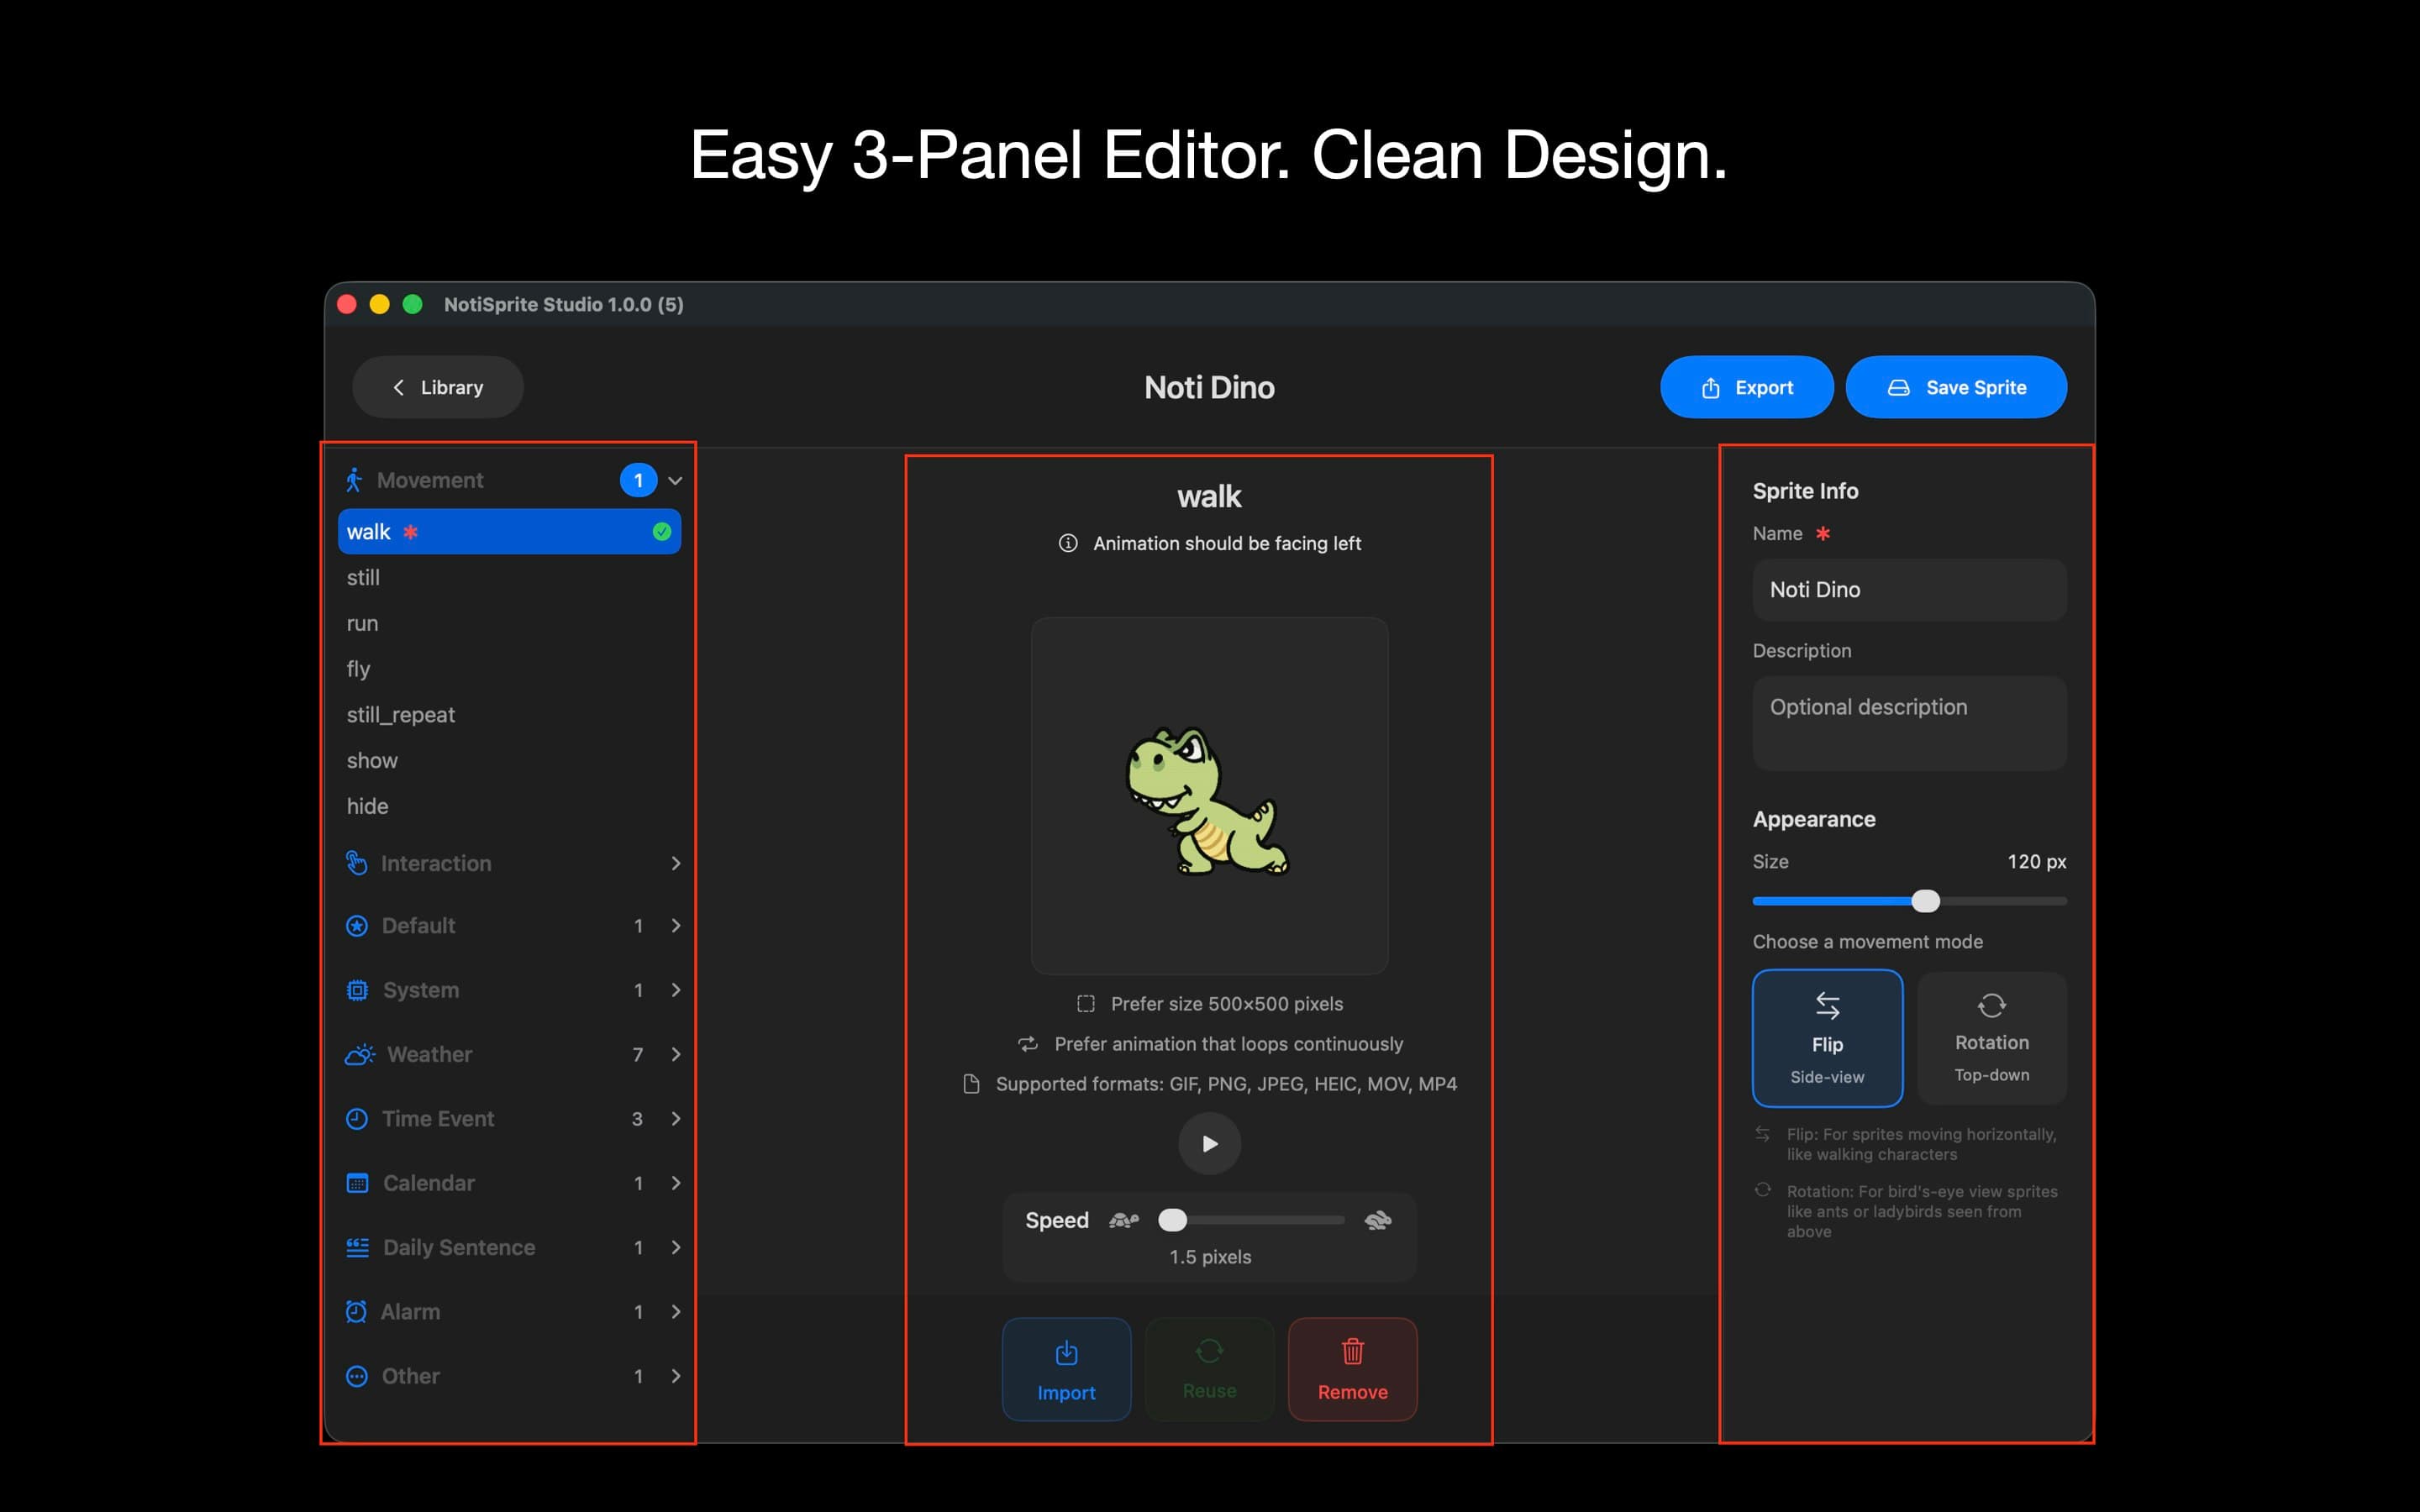Click the Calendar icon in sidebar

pos(358,1183)
